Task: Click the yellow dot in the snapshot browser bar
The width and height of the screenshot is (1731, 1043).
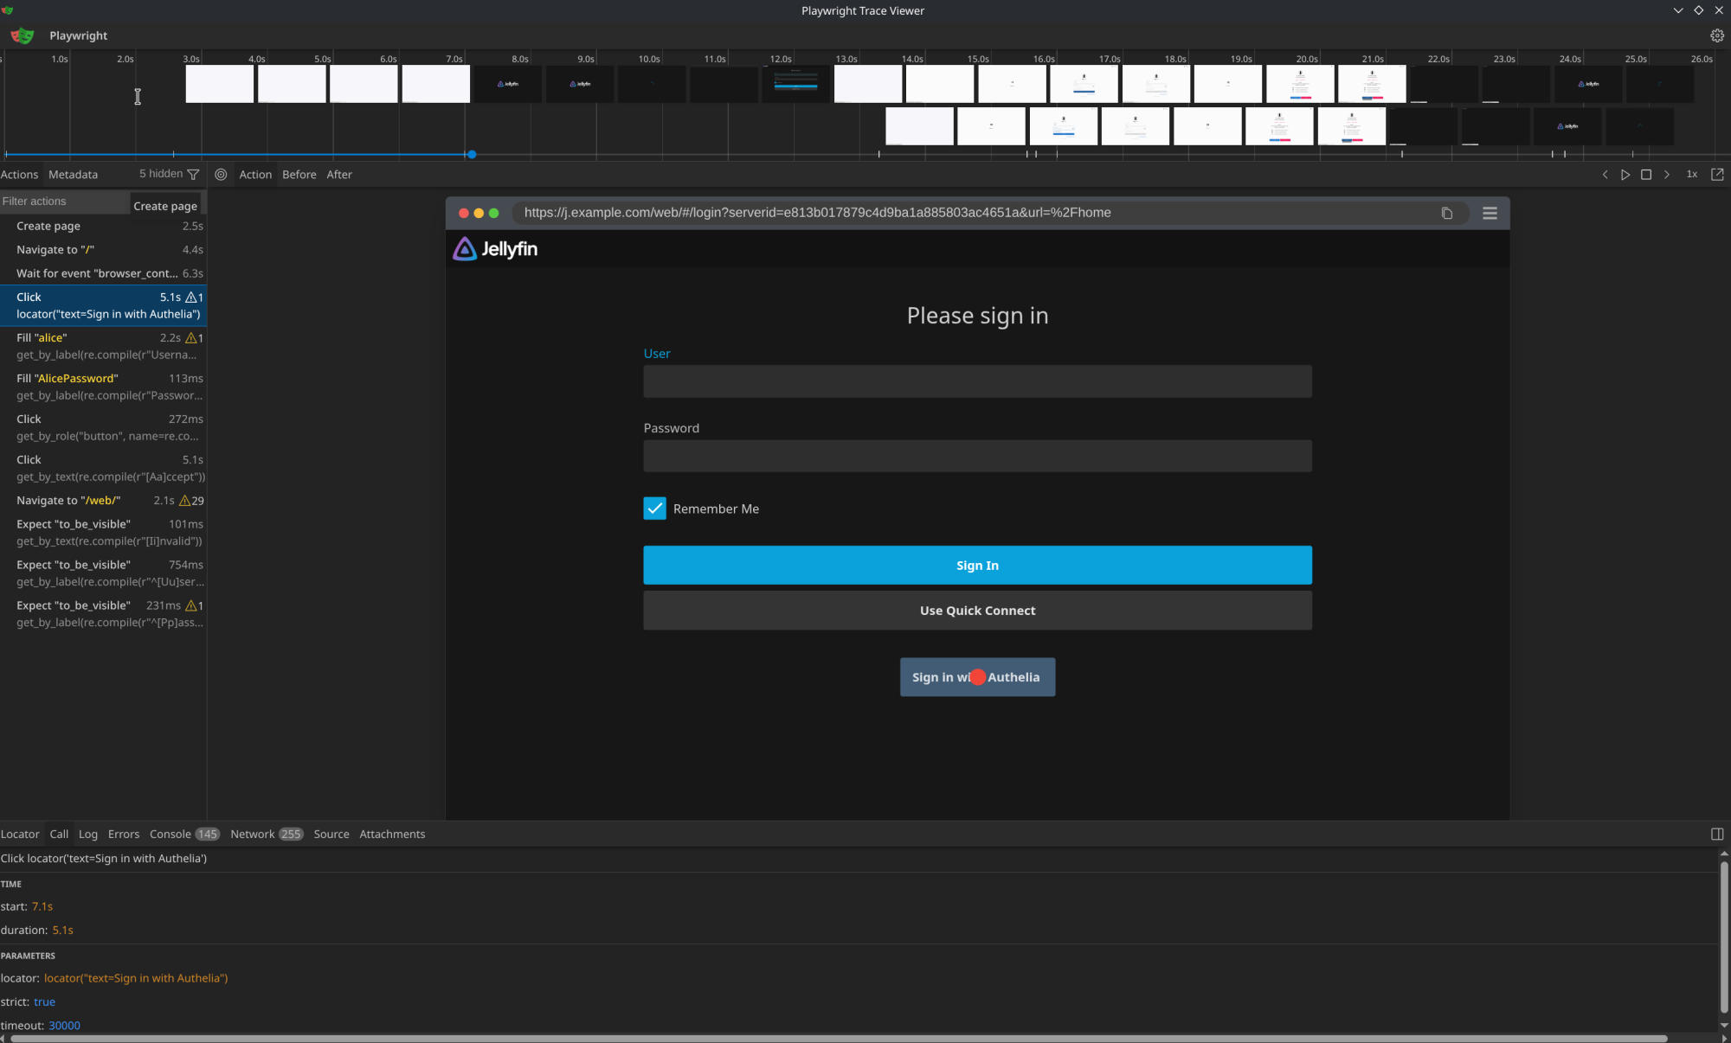Action: coord(479,213)
